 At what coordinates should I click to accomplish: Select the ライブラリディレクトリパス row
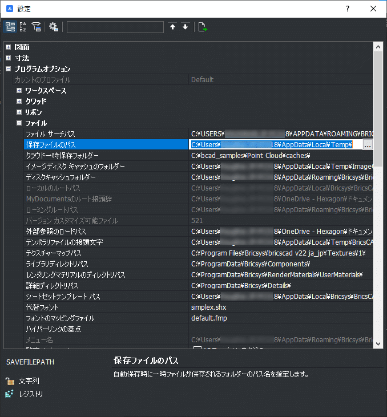[x=198, y=264]
